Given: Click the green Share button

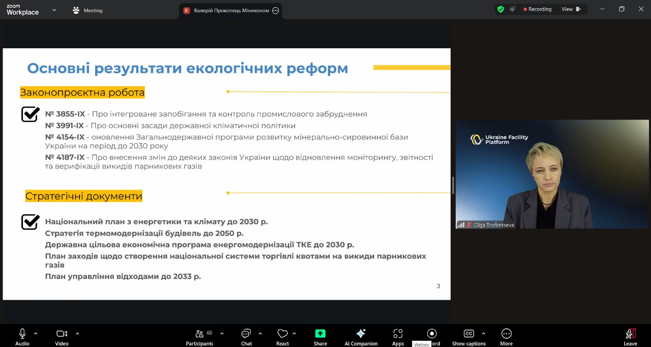Looking at the screenshot, I should (320, 334).
